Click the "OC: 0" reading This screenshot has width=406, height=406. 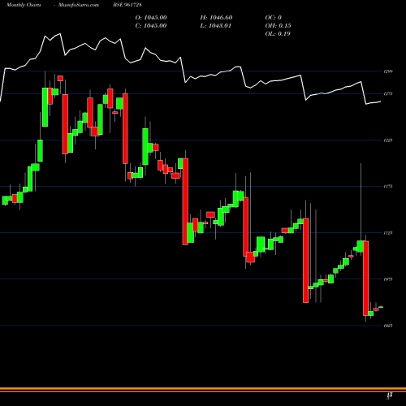click(x=274, y=18)
